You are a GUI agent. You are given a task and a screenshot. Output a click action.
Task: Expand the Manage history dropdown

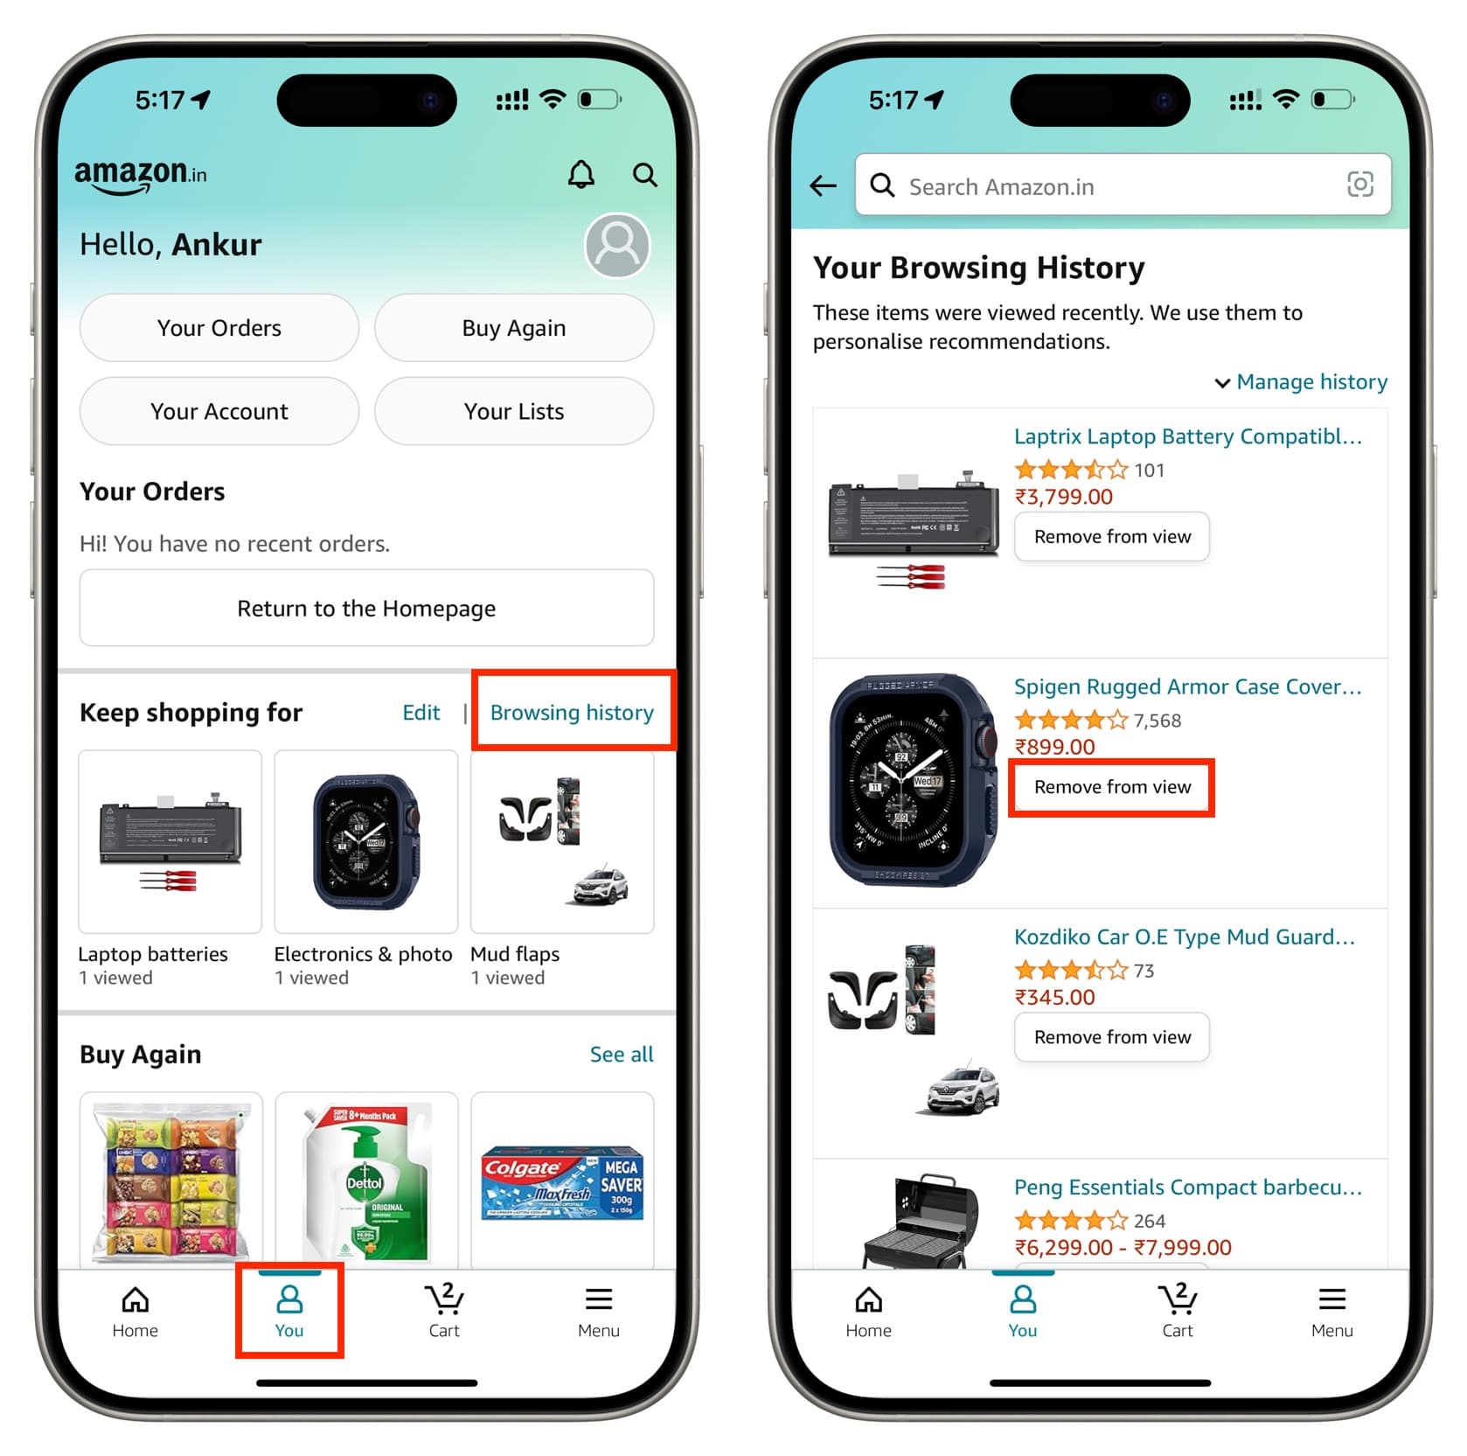tap(1301, 382)
